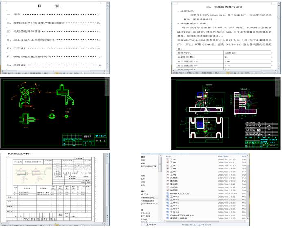
Task: Click the 夹具体 drawing file icon
Action: pyautogui.click(x=168, y=178)
